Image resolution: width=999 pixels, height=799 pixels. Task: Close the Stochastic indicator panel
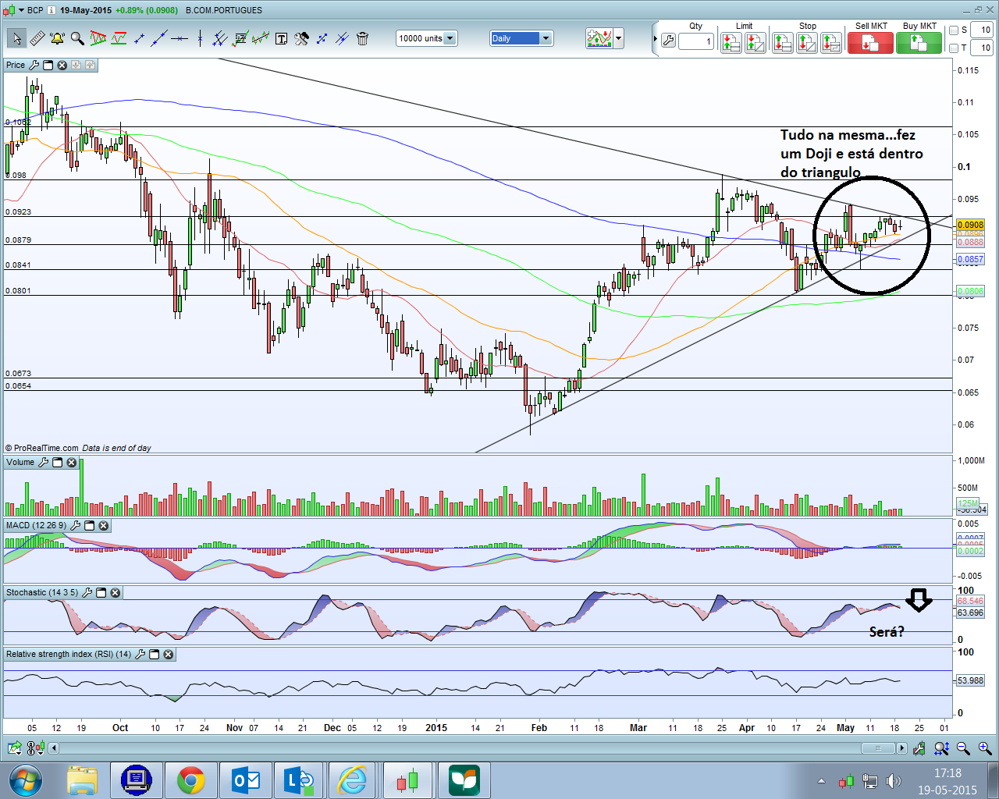point(115,593)
